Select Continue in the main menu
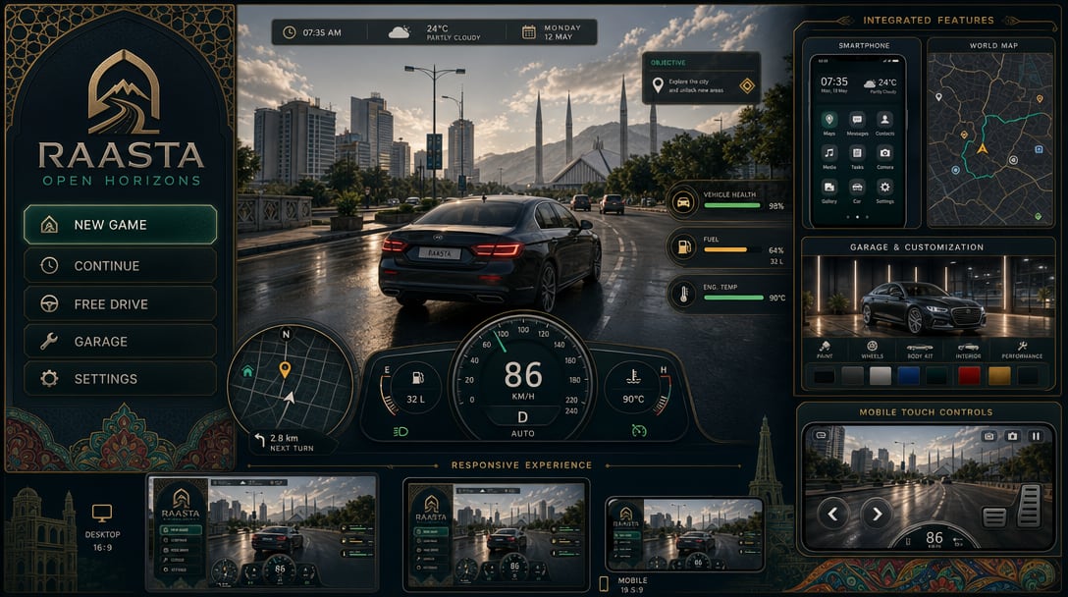Viewport: 1068px width, 597px height. pos(120,265)
